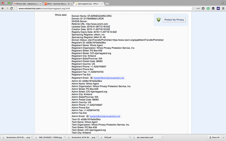This screenshot has height=141, width=226.
Task: Click Show All downloads button
Action: coord(214,137)
